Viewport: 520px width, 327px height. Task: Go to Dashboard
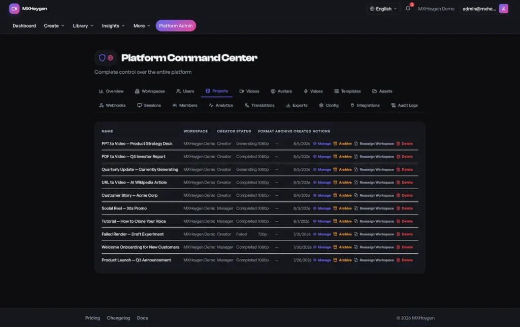tap(24, 26)
